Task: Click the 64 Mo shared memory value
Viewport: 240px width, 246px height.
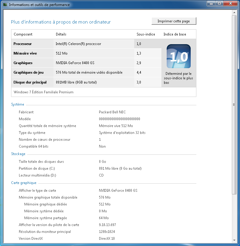Action: [104, 218]
